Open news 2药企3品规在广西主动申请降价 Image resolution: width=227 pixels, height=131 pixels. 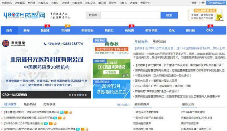pos(163,86)
